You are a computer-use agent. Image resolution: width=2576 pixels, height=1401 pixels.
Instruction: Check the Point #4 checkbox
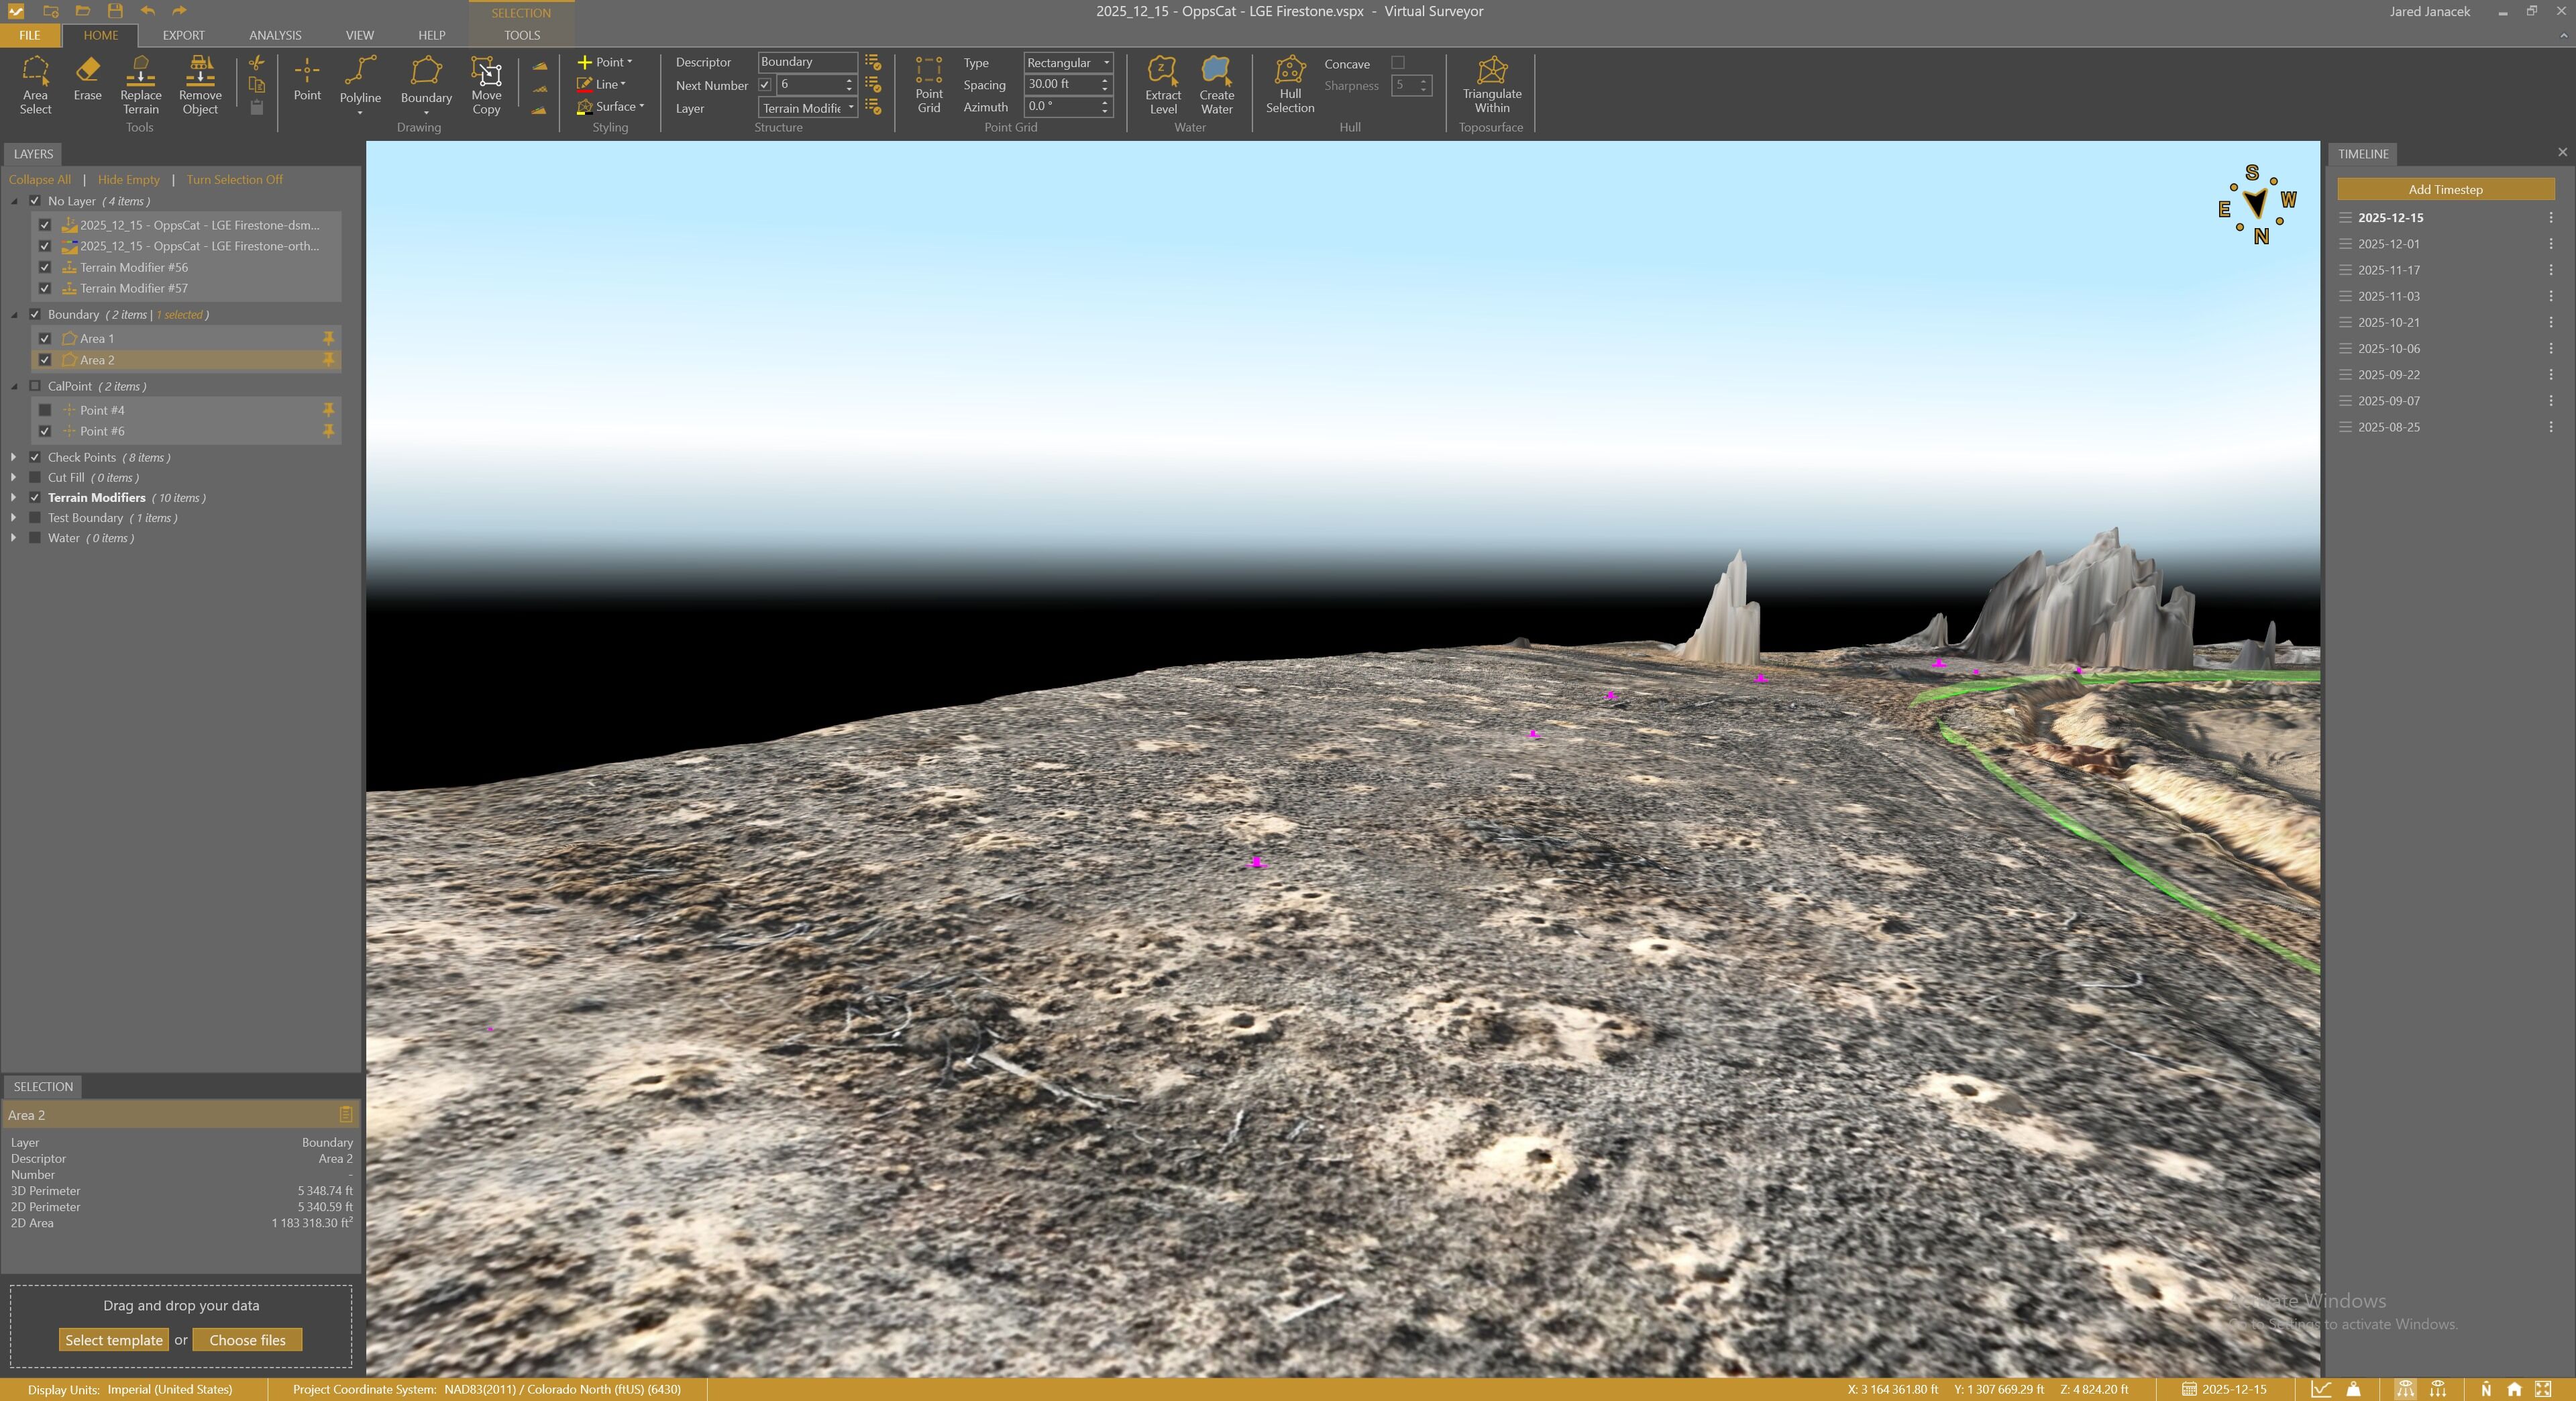pos(45,410)
